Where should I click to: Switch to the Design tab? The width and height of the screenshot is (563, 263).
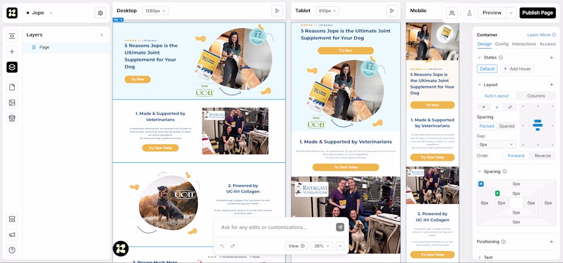484,44
